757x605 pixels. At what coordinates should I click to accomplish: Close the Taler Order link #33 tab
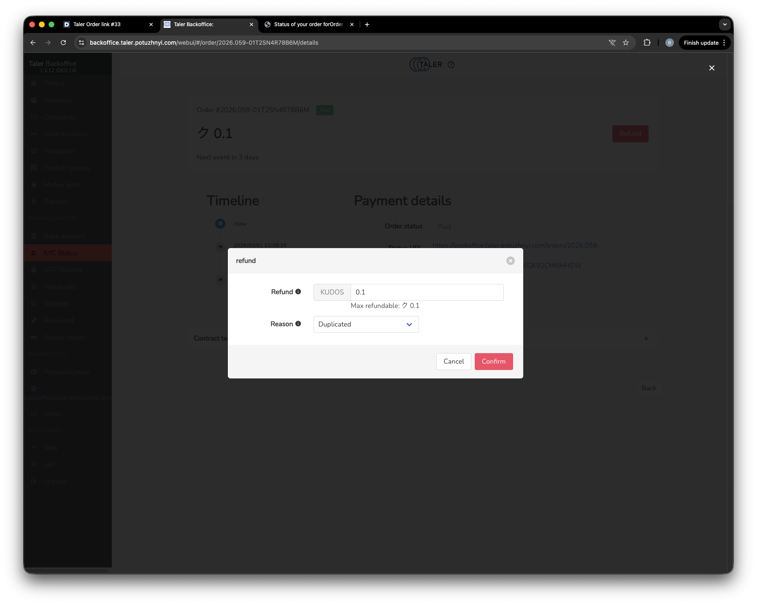(151, 24)
